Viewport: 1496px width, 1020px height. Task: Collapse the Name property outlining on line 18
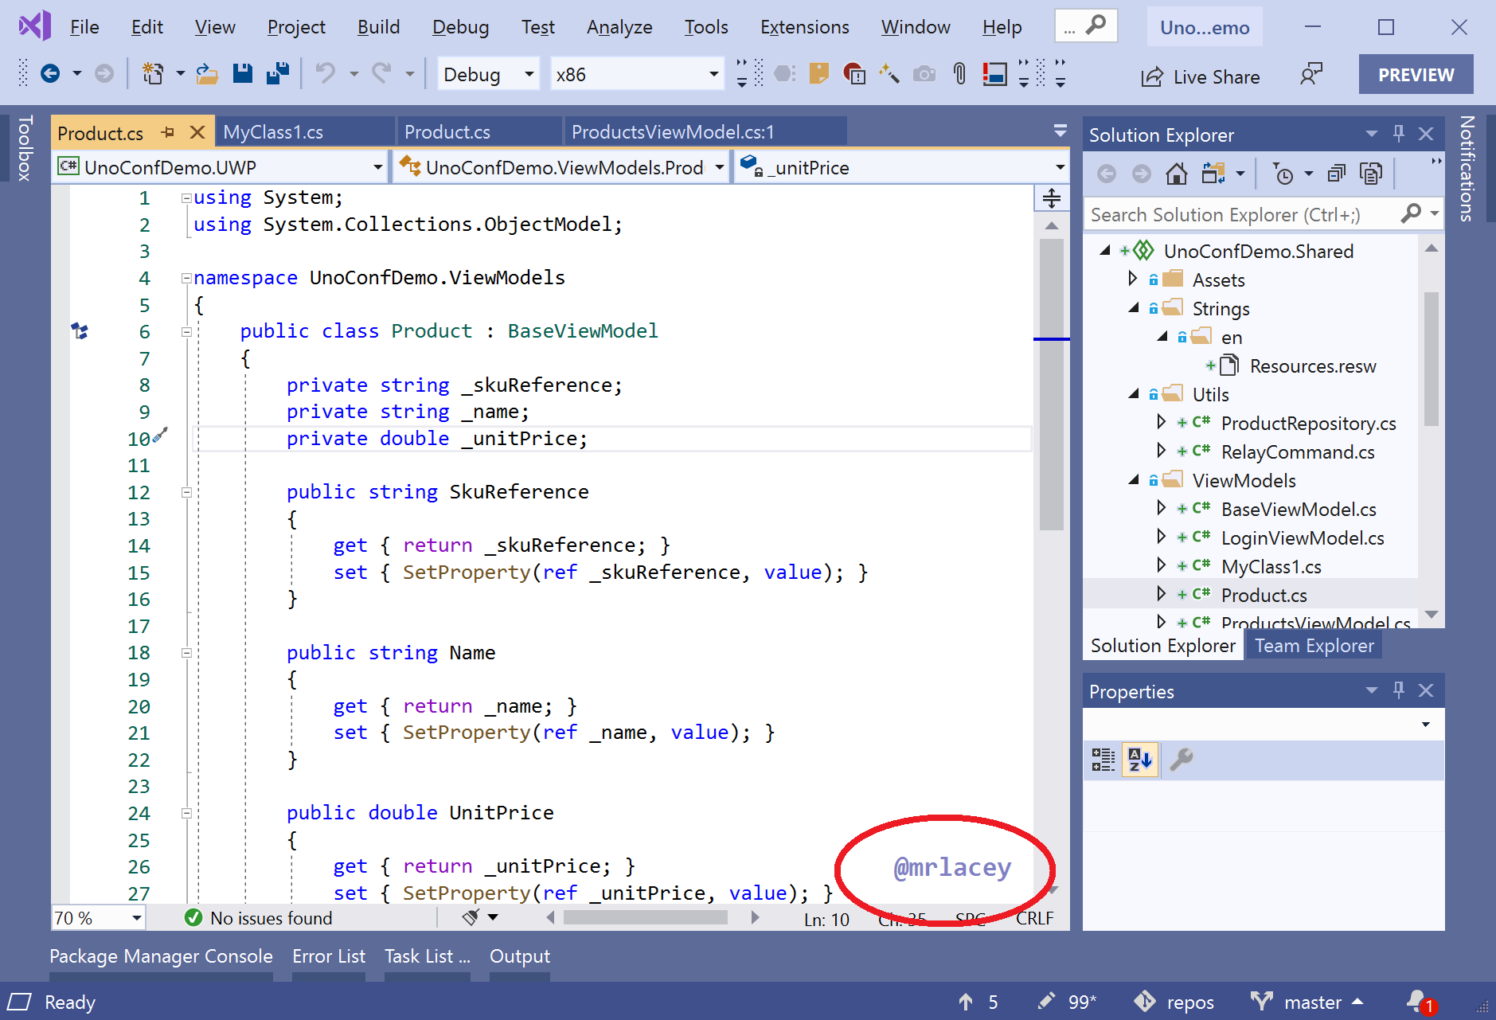tap(186, 653)
